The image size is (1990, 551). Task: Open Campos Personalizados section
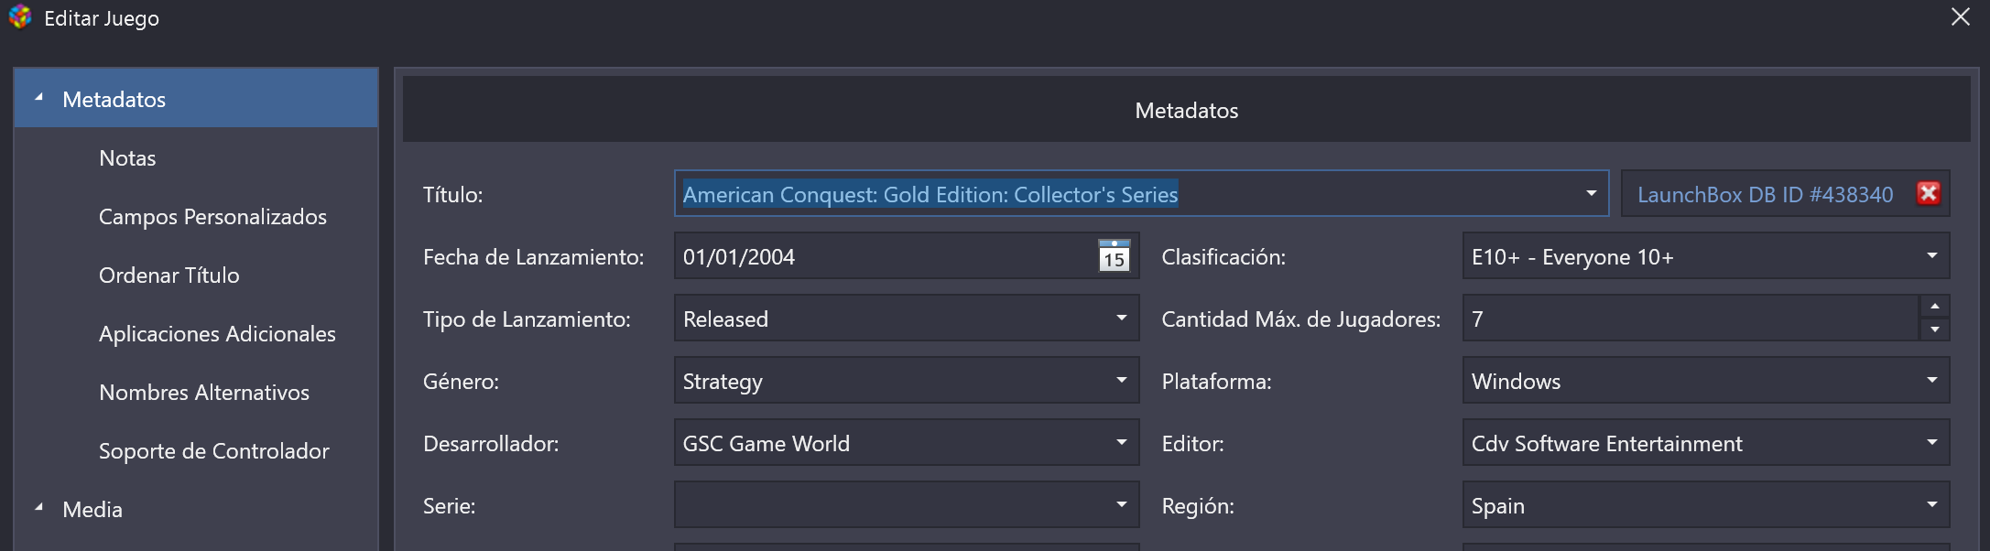coord(212,216)
